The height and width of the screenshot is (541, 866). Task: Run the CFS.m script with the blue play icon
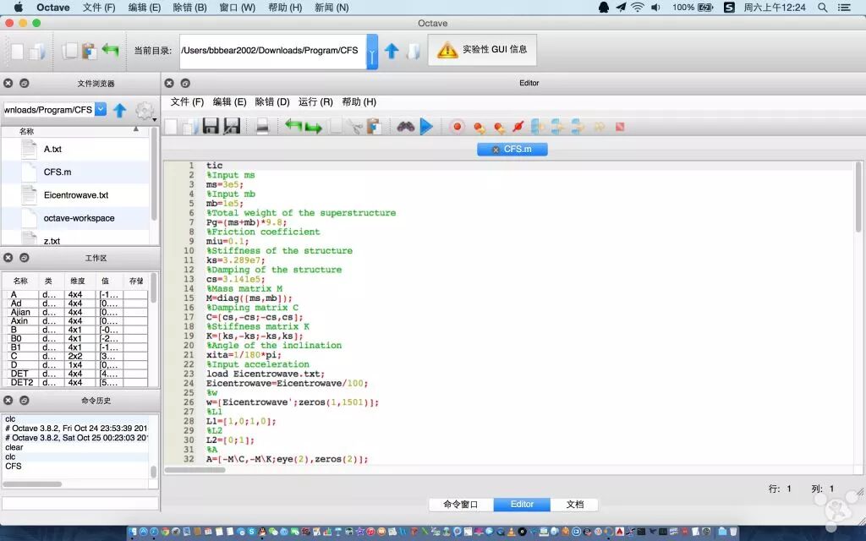[x=426, y=127]
